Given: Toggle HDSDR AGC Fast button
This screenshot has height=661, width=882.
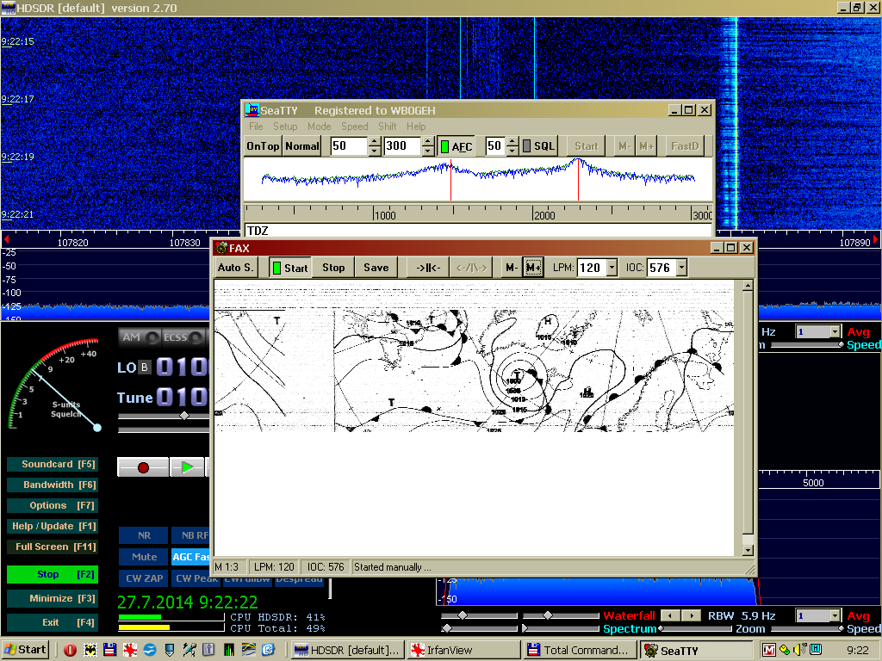Looking at the screenshot, I should coord(190,557).
